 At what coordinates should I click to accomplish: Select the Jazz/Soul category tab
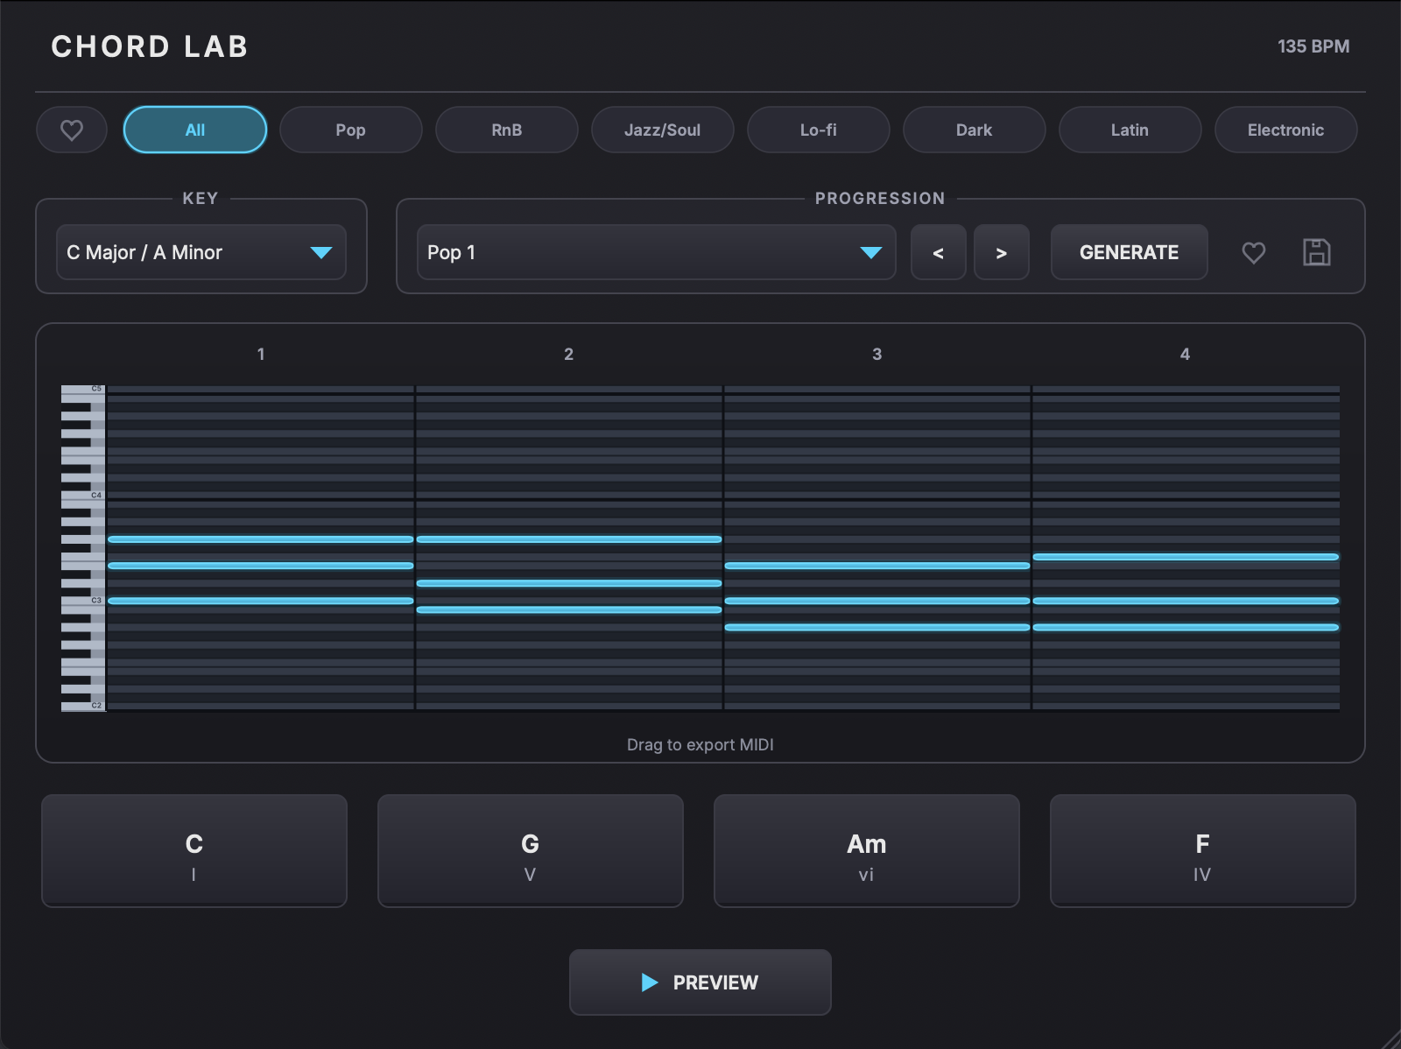(662, 130)
